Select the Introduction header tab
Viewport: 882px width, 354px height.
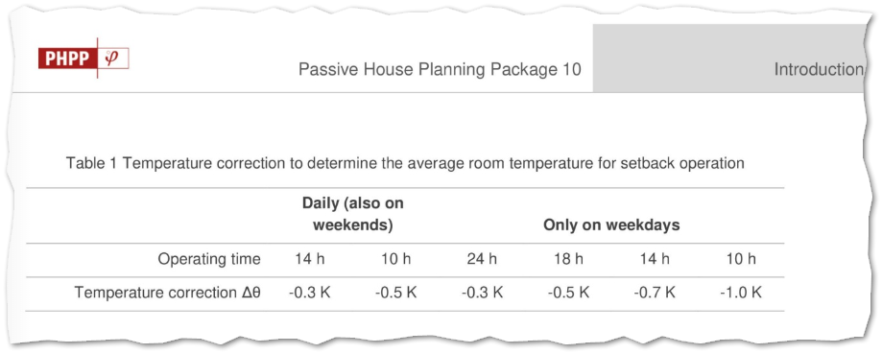[x=819, y=70]
